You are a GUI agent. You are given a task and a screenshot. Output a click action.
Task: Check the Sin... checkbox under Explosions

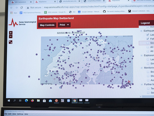[148, 63]
